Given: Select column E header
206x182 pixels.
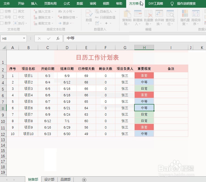Looking at the screenshot, I should 86,48.
